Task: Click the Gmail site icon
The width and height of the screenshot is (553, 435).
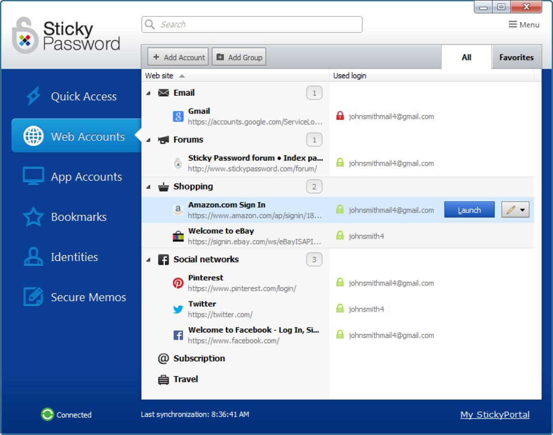Action: (178, 116)
